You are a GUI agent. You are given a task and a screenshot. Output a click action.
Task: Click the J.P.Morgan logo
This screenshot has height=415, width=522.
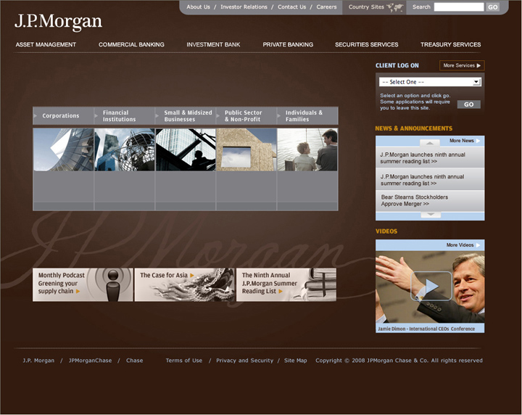[x=58, y=22]
